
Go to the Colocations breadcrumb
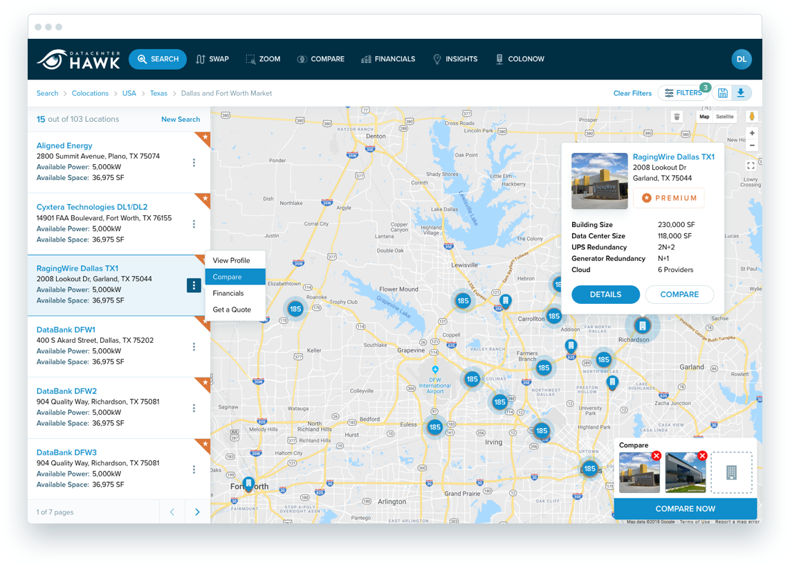click(x=90, y=93)
